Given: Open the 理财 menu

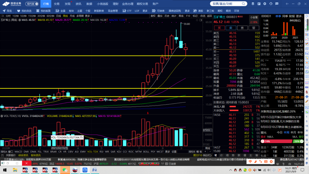Looking at the screenshot, I should 116,4.
